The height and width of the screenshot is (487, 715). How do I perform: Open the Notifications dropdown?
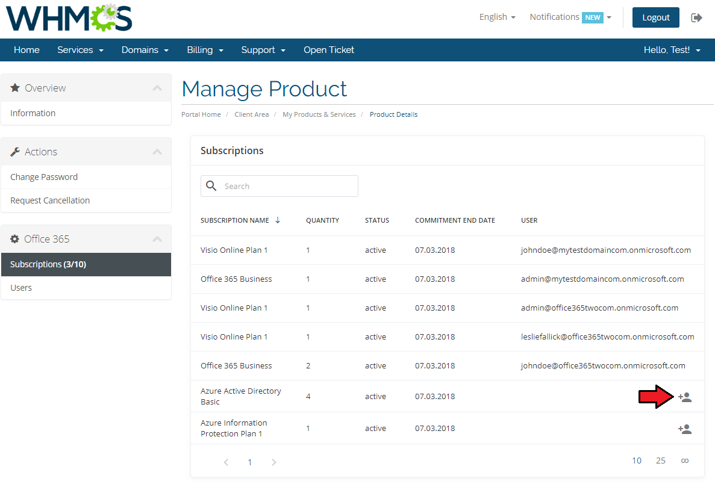(x=570, y=17)
